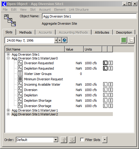Open the plot icon button
The width and height of the screenshot is (139, 149).
(131, 40)
